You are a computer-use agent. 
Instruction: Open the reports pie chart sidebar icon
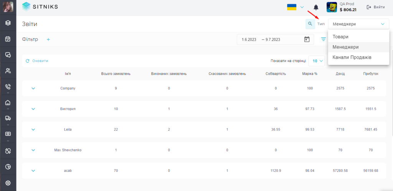(x=8, y=166)
